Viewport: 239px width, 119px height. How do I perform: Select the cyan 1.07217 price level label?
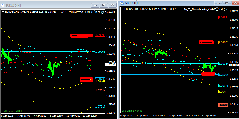100,106
